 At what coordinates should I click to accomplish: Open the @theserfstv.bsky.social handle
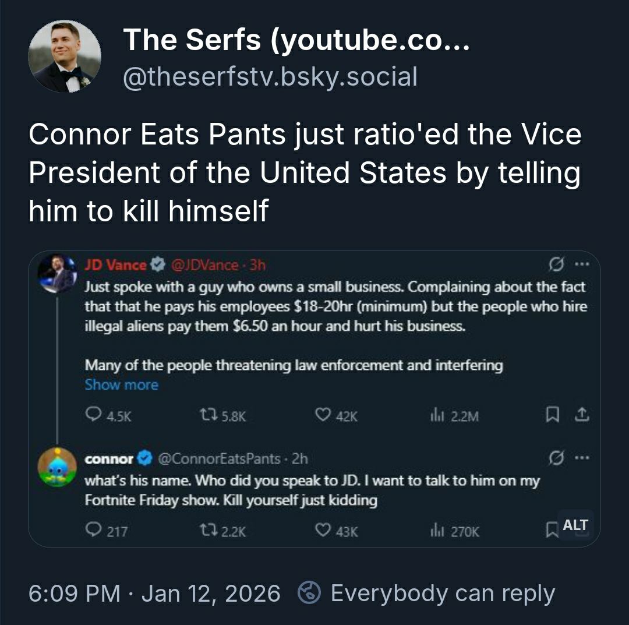click(x=270, y=77)
